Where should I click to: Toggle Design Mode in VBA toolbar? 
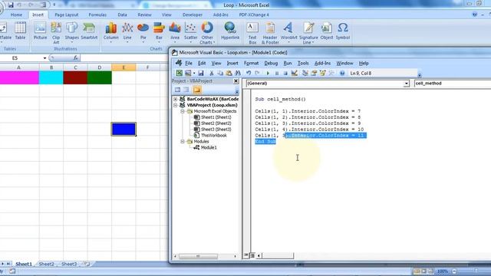point(295,74)
